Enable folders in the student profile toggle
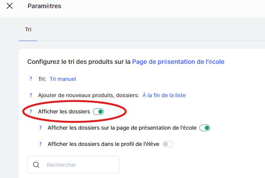 coord(168,144)
